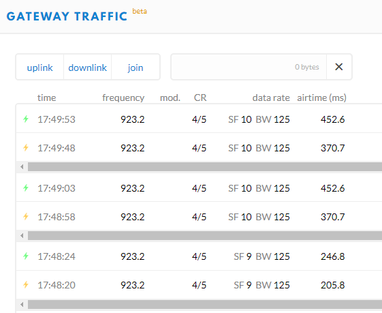Click the airtime (ms) column header
Screen dimensions: 382x313
(321, 98)
